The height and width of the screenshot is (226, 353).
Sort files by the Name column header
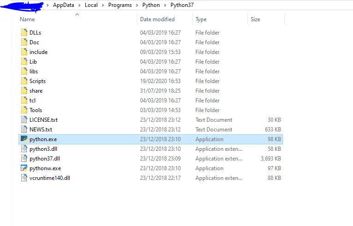27,19
